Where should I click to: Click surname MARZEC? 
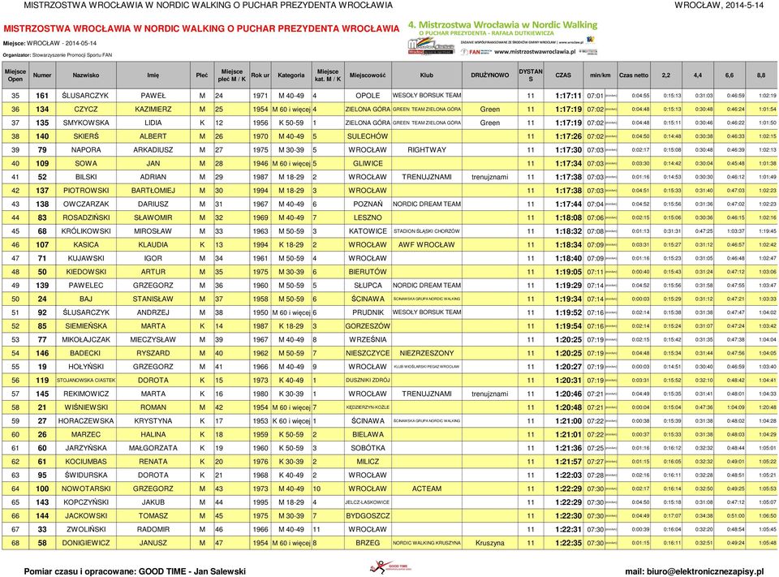[x=86, y=434]
